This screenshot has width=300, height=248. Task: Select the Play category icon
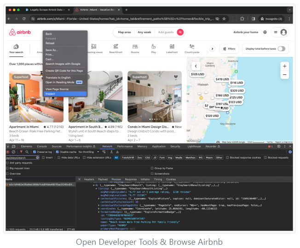point(153,49)
